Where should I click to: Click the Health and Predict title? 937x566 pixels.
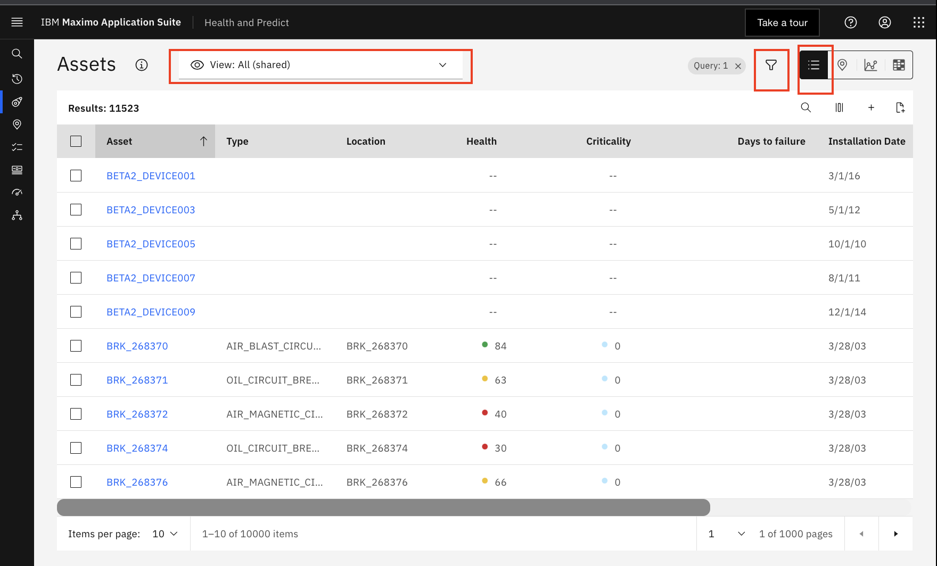[x=246, y=22]
